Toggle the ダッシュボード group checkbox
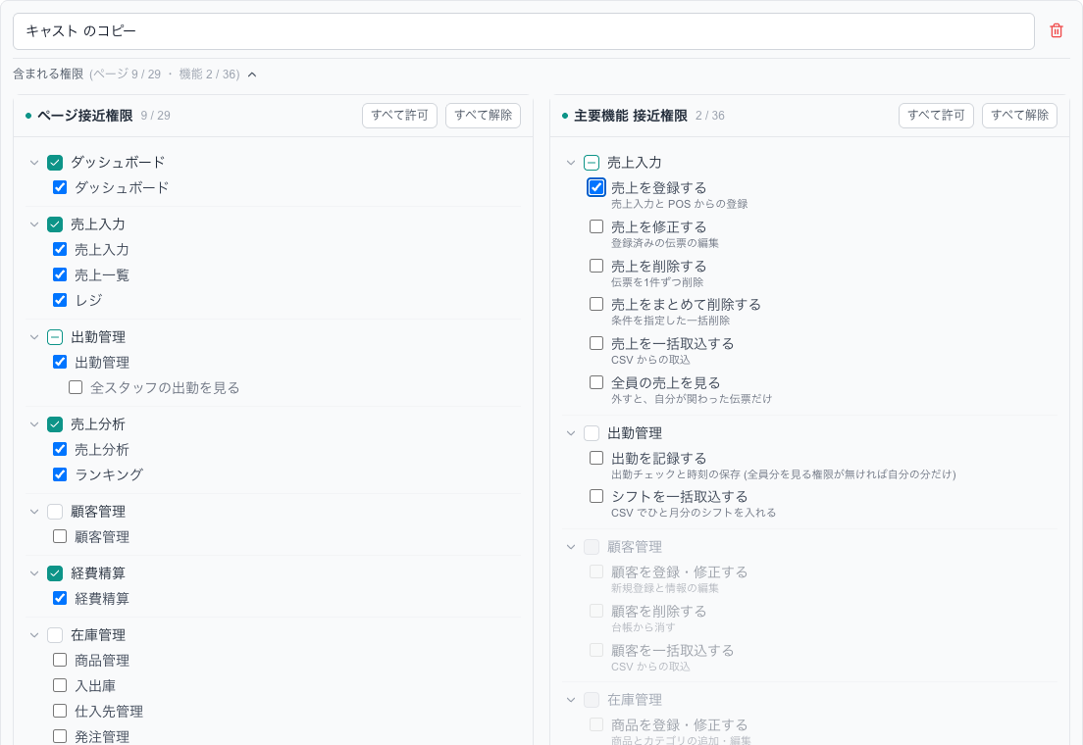This screenshot has width=1083, height=745. point(55,163)
